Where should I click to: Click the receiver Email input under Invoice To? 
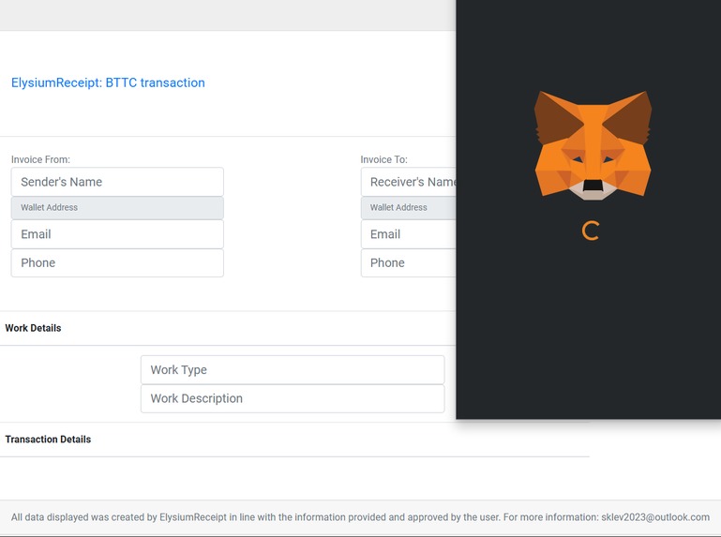click(409, 234)
